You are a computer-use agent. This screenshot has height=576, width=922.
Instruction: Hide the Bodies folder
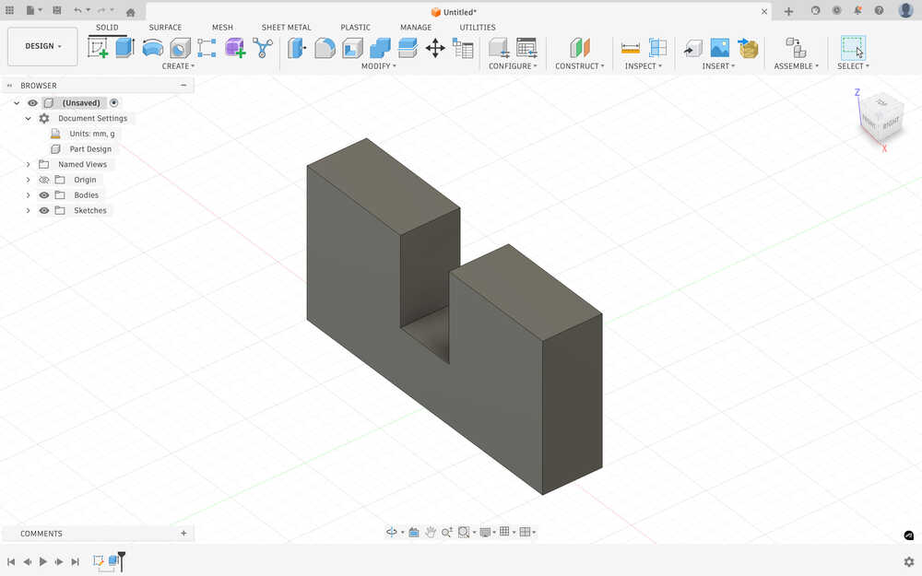tap(44, 195)
